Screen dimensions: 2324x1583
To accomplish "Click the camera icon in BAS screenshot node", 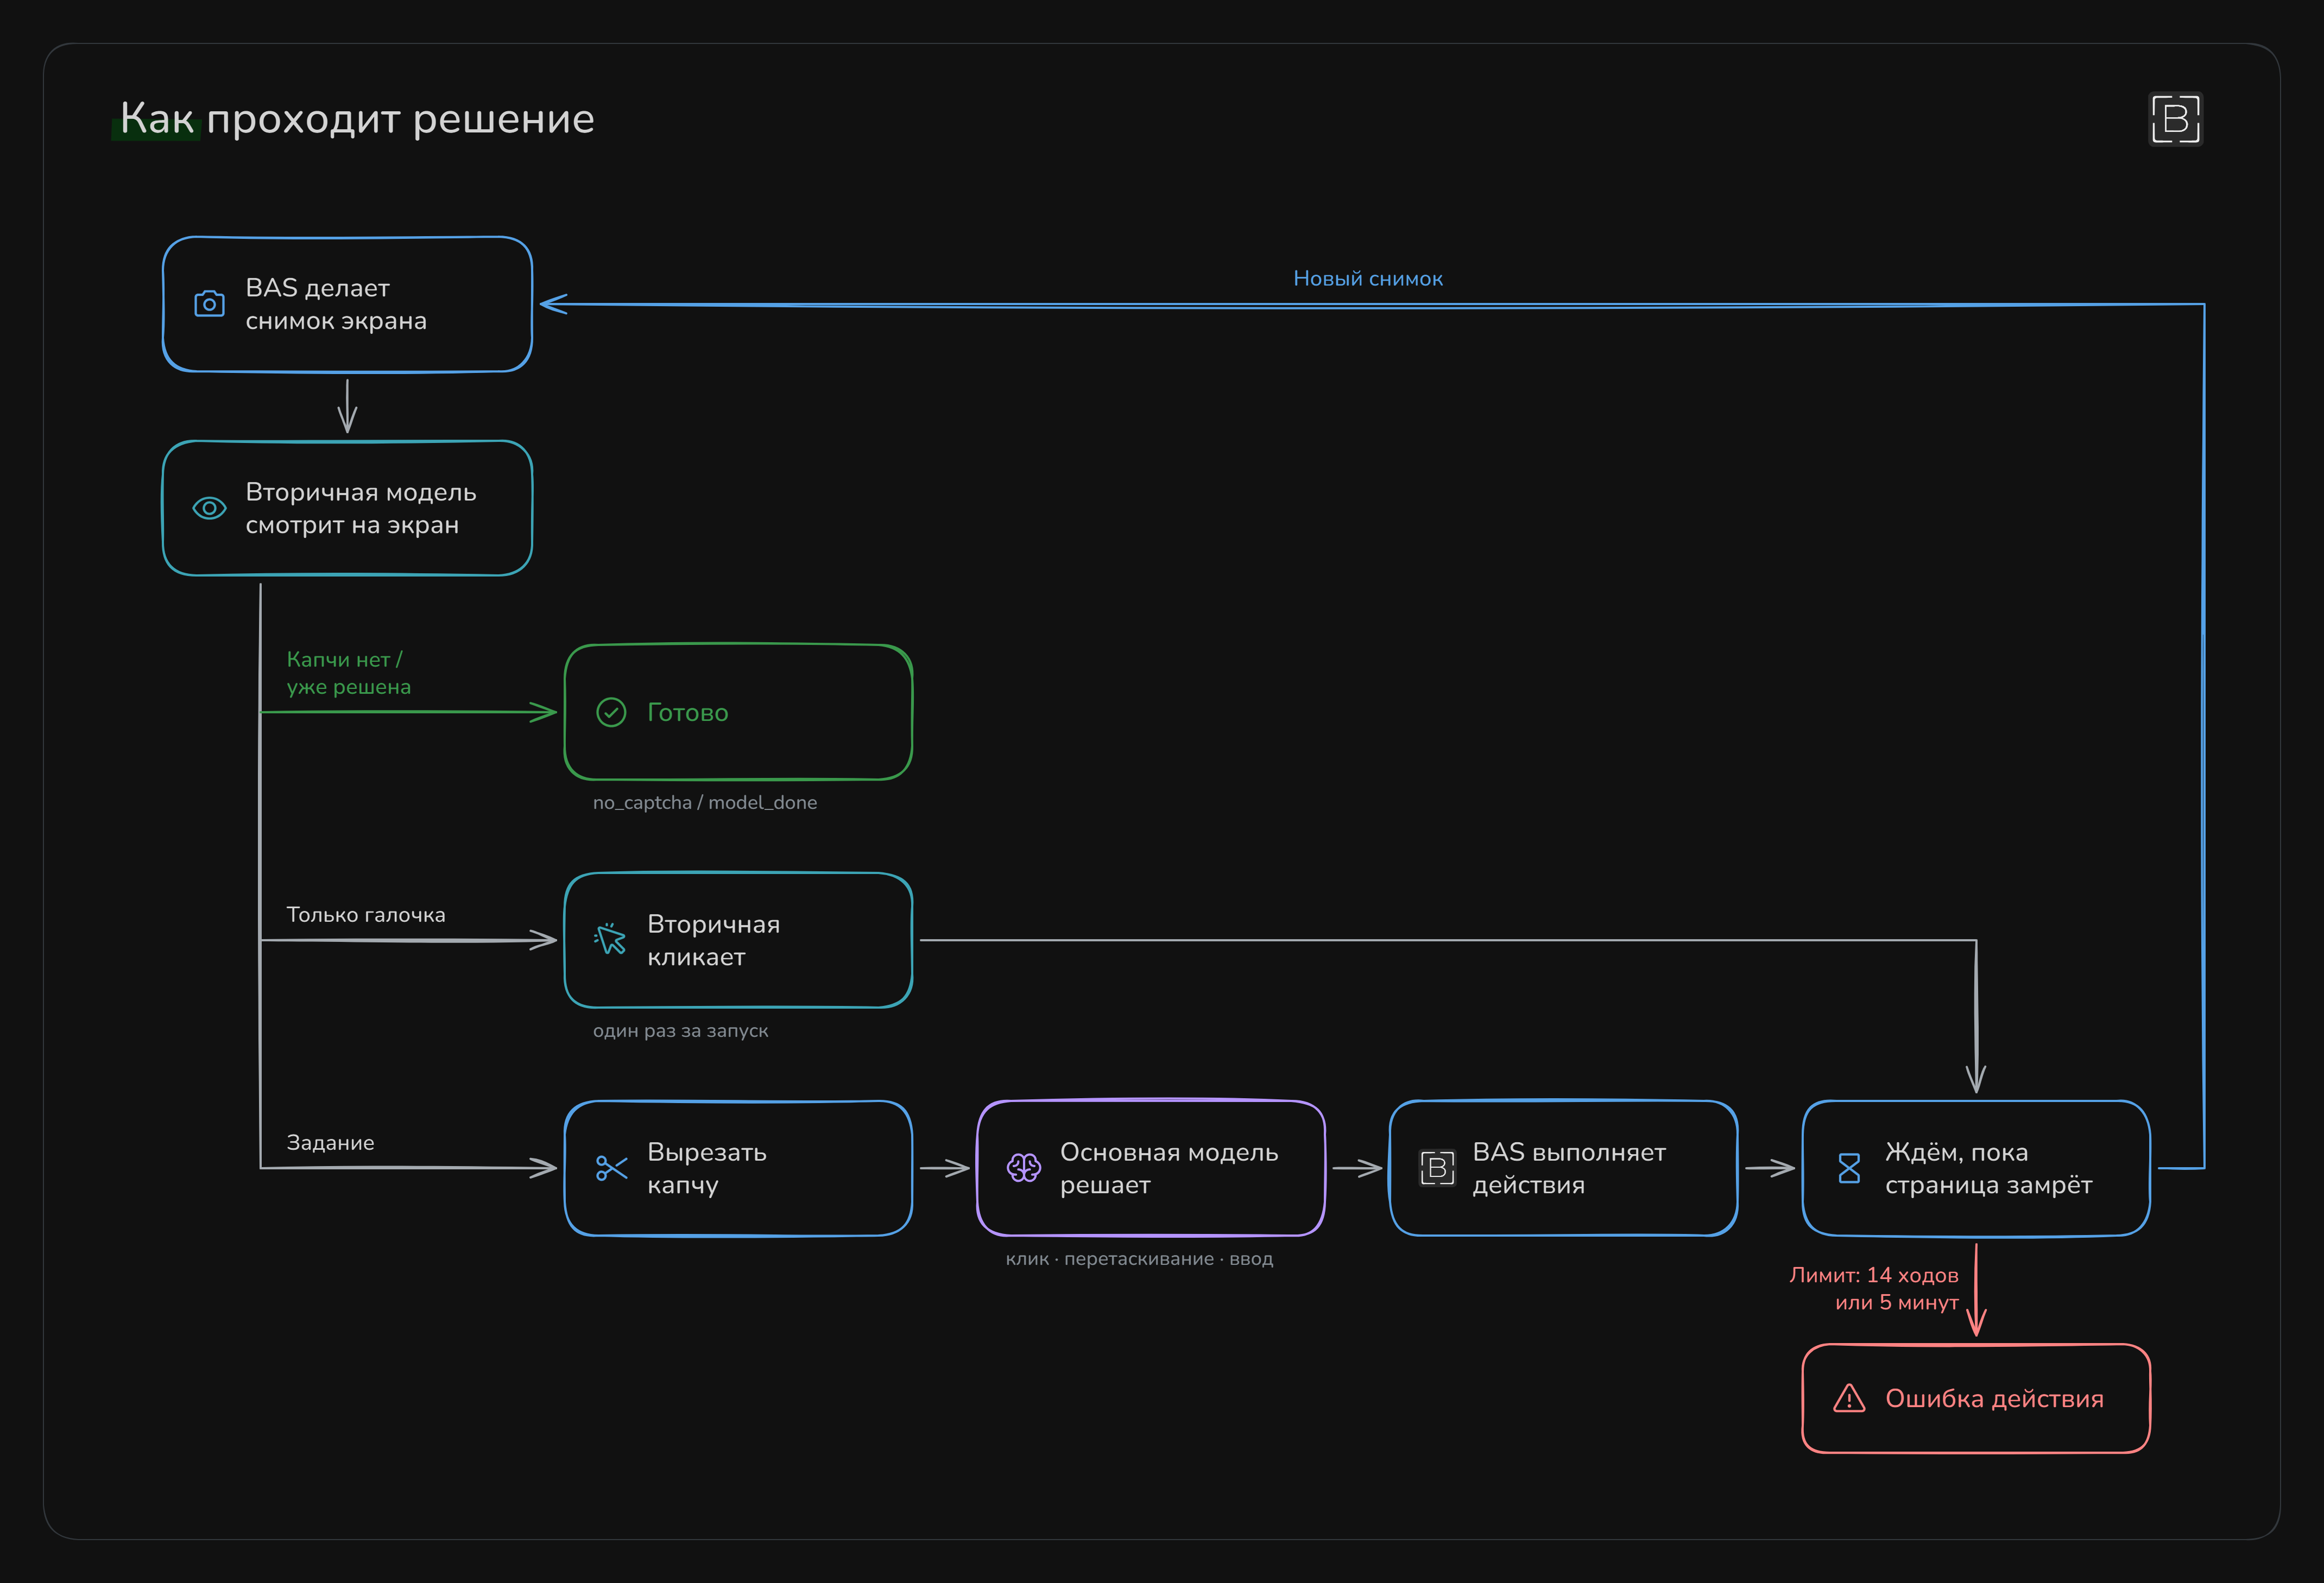I will (209, 304).
